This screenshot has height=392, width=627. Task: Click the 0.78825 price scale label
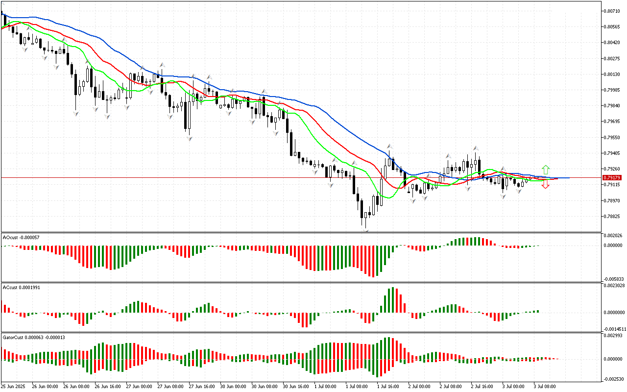[611, 217]
